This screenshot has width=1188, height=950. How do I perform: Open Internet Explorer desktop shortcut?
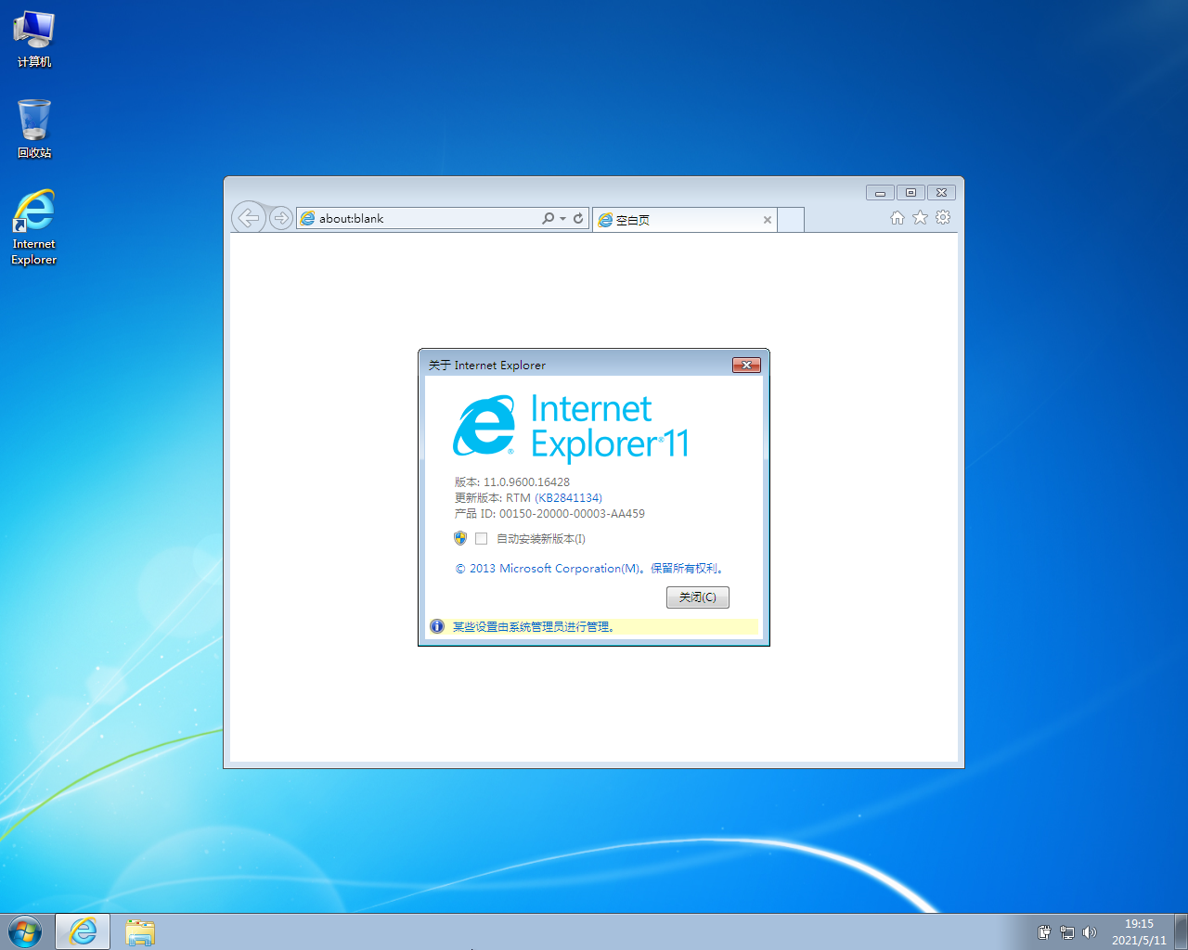pyautogui.click(x=34, y=227)
